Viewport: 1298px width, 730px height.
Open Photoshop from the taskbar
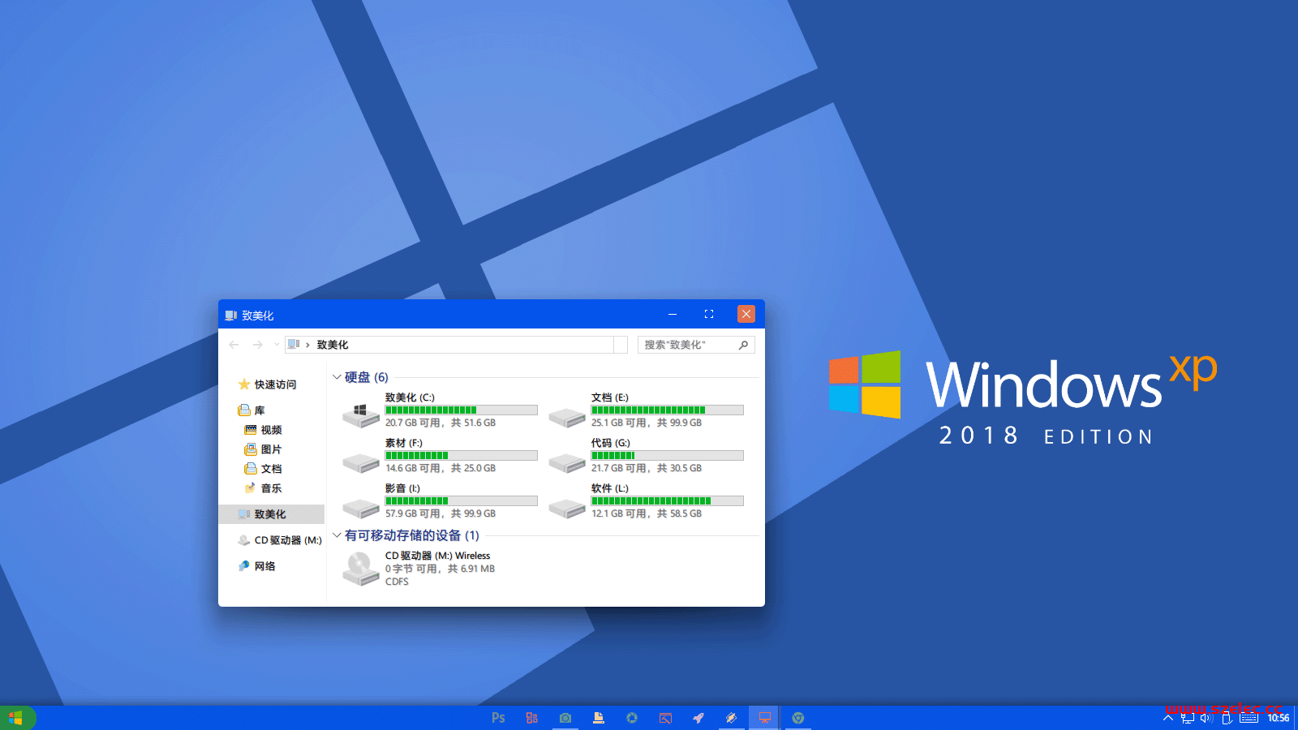tap(498, 718)
